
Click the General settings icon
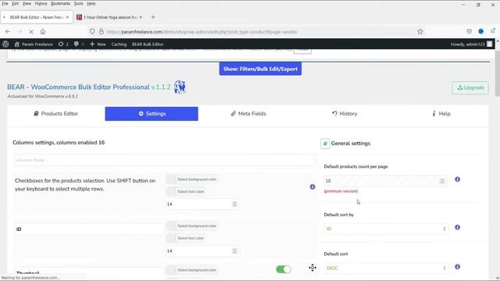[x=325, y=144]
